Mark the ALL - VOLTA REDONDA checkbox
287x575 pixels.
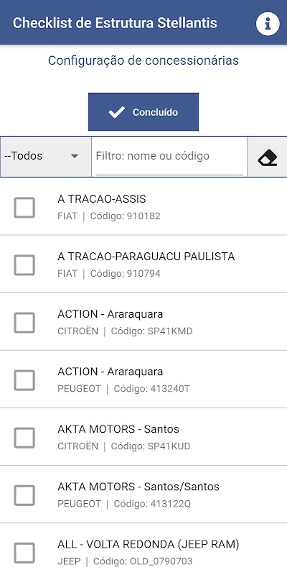click(24, 553)
